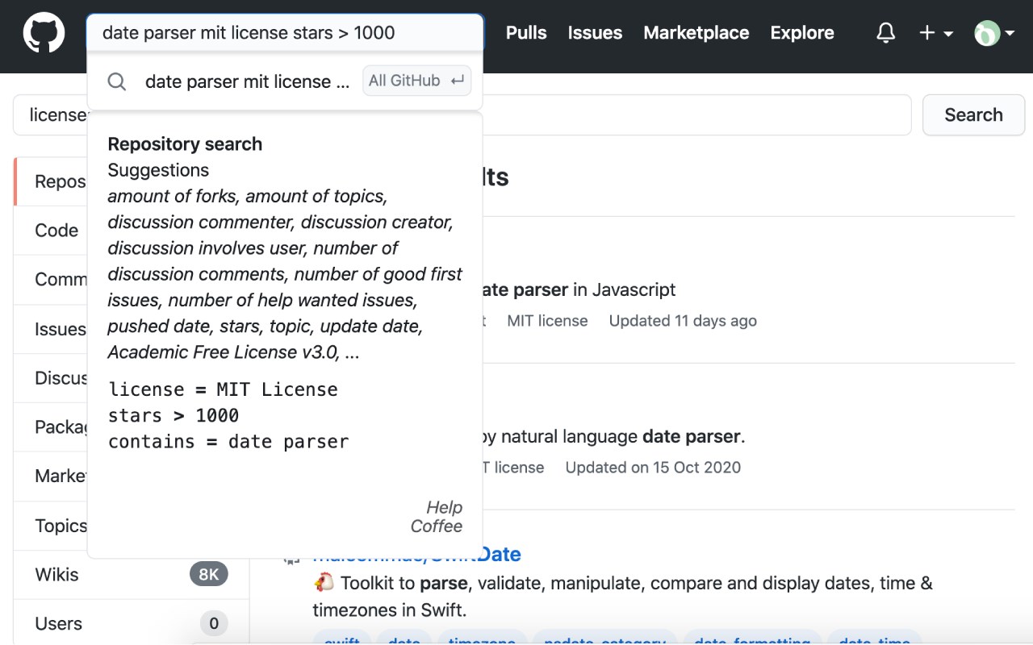Click the Users 0 count badge
This screenshot has width=1033, height=645.
(214, 624)
